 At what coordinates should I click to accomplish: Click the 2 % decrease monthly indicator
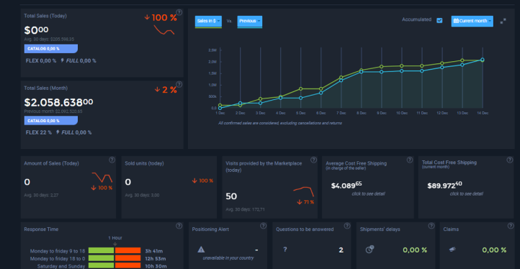pyautogui.click(x=166, y=90)
